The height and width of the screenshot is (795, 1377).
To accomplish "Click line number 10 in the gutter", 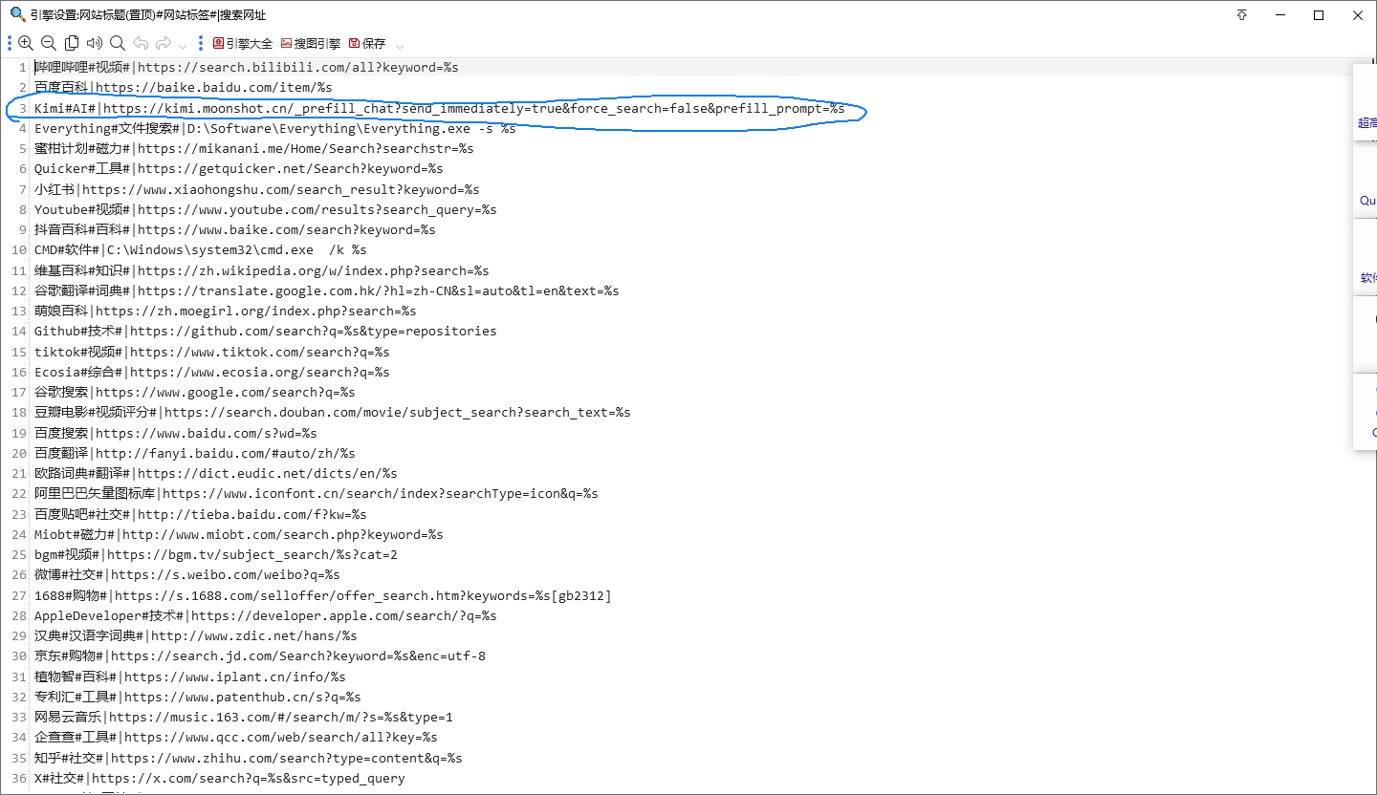I will click(x=19, y=250).
